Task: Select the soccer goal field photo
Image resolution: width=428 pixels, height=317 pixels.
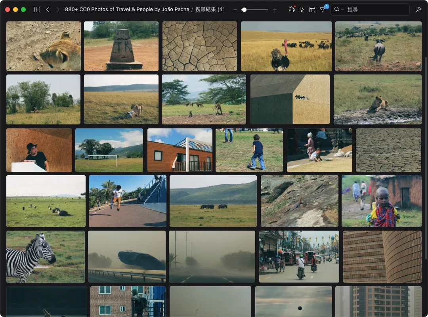Action: (109, 150)
